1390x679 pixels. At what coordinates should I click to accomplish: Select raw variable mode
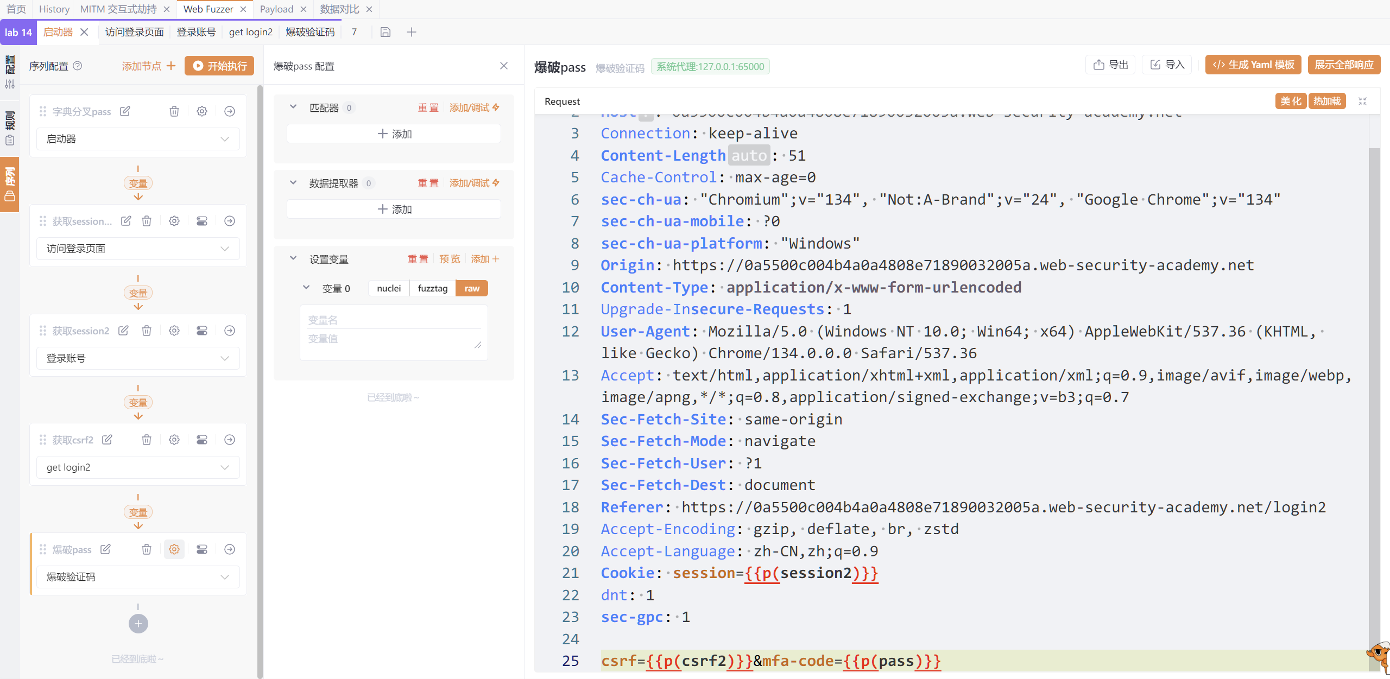[x=471, y=288]
